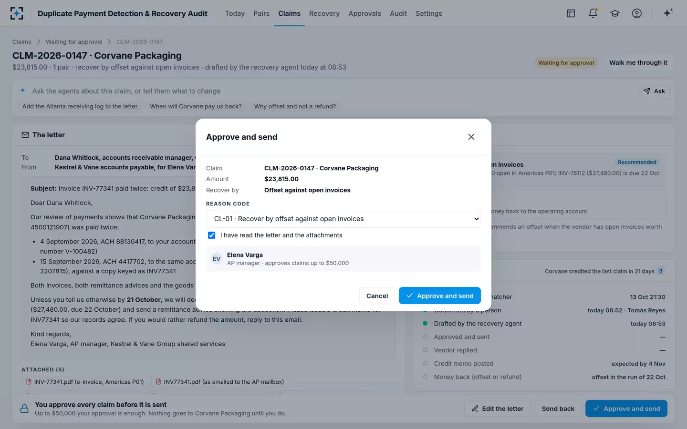Close the Approve and send dialog
Image resolution: width=687 pixels, height=429 pixels.
click(x=471, y=137)
